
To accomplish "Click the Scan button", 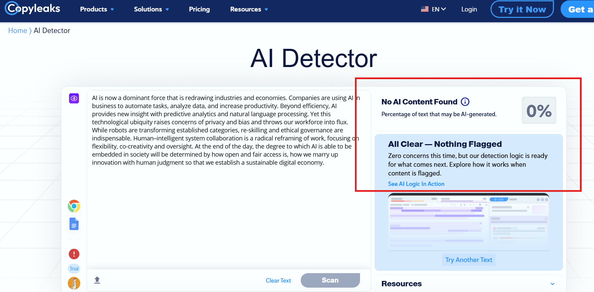I will point(330,280).
